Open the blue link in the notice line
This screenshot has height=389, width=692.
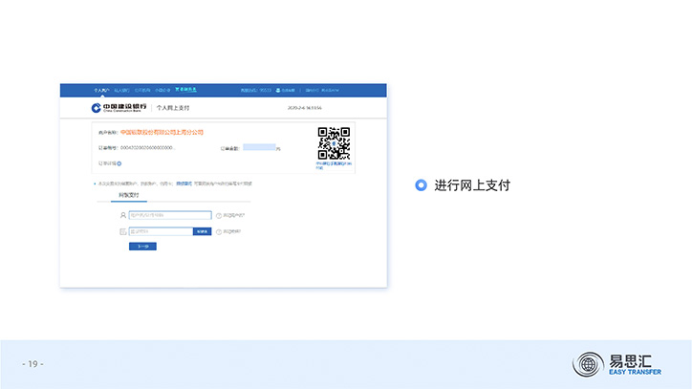(x=184, y=182)
